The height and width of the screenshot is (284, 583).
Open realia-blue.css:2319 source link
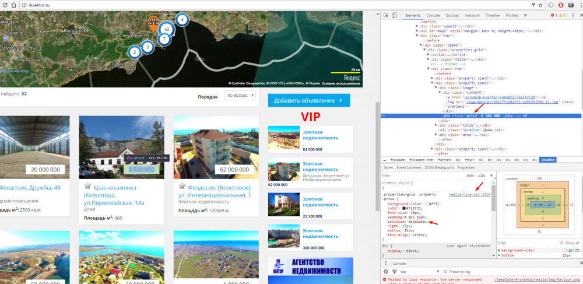coord(469,194)
